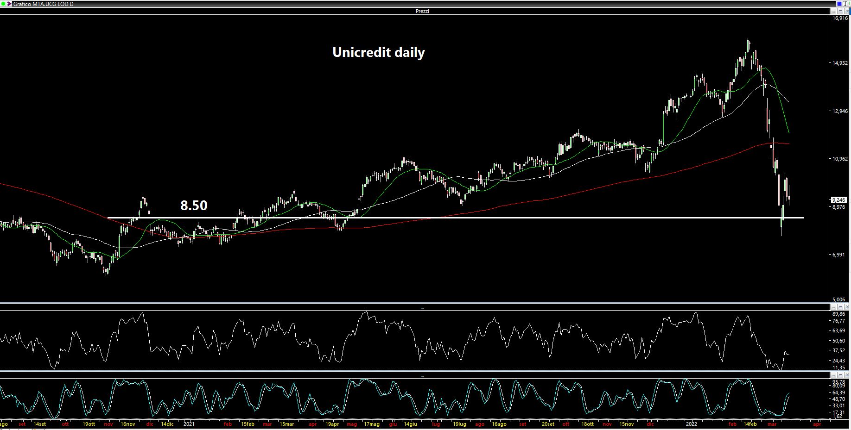Image resolution: width=851 pixels, height=430 pixels.
Task: Click the 18ott date label on time axis
Action: tap(587, 424)
